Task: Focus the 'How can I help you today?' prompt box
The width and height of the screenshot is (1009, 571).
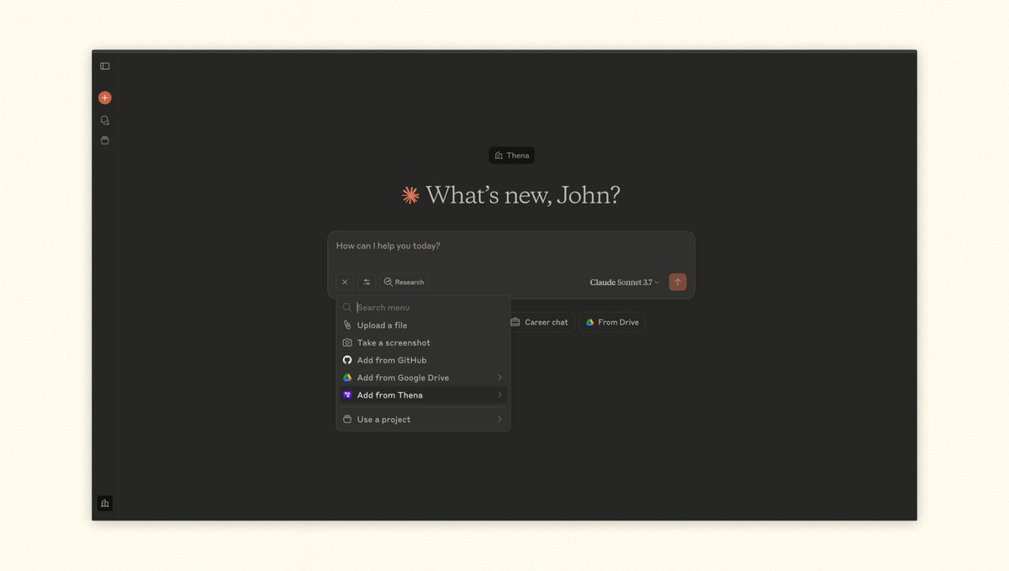Action: click(x=511, y=246)
